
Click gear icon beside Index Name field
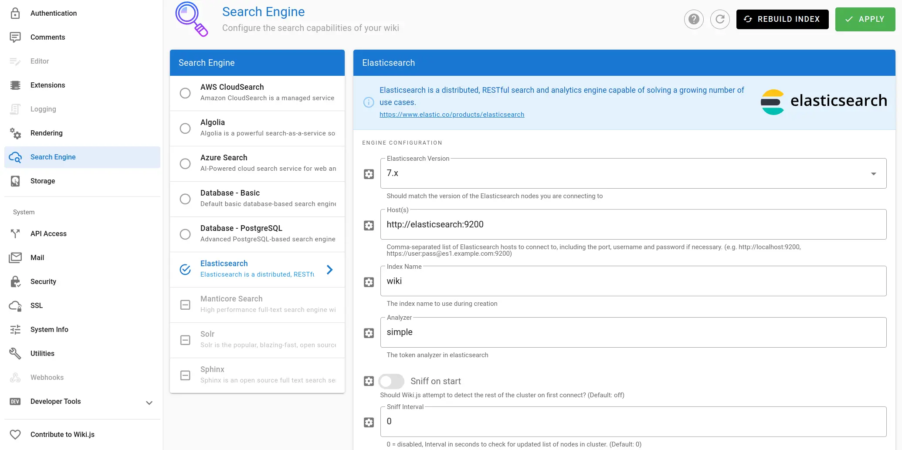tap(369, 282)
